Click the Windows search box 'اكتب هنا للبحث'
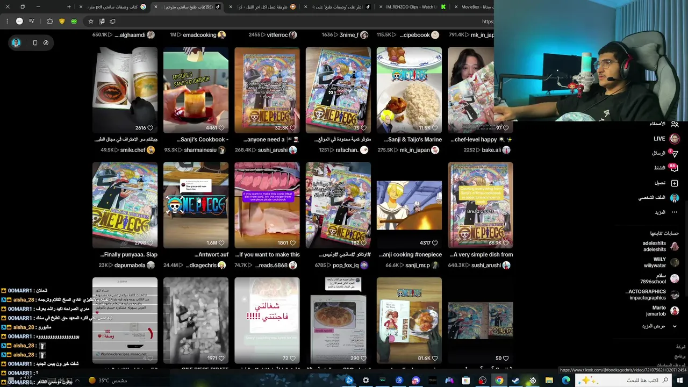Screen dimensions: 688x387 coord(623,381)
